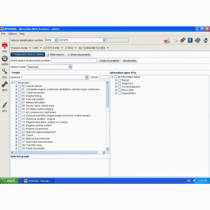The height and width of the screenshot is (210, 210).
Task: Open the blue book help icon
Action: pos(197,40)
